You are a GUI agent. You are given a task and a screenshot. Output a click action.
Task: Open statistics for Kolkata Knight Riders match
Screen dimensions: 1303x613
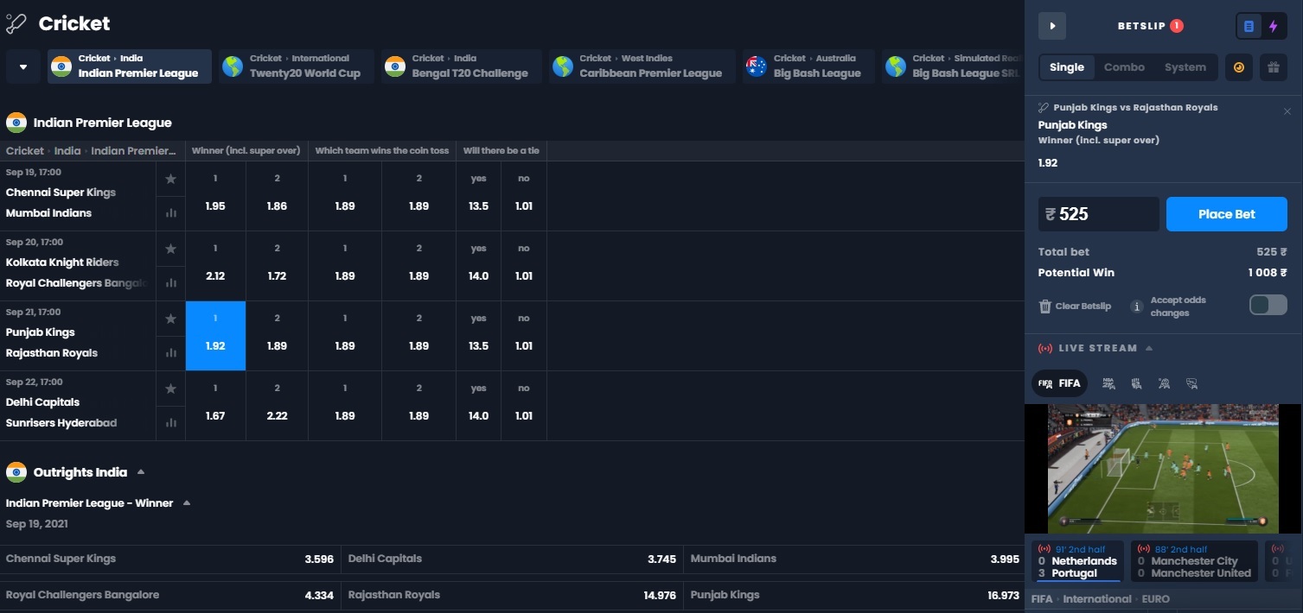click(x=170, y=282)
